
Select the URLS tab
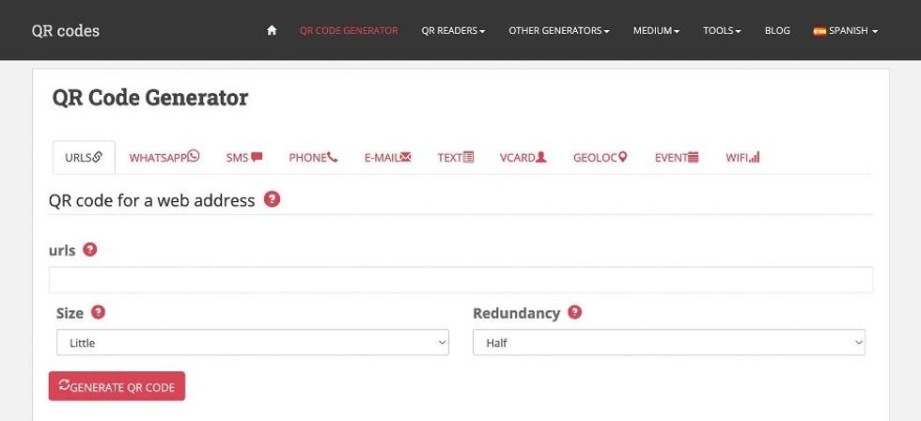pos(84,157)
